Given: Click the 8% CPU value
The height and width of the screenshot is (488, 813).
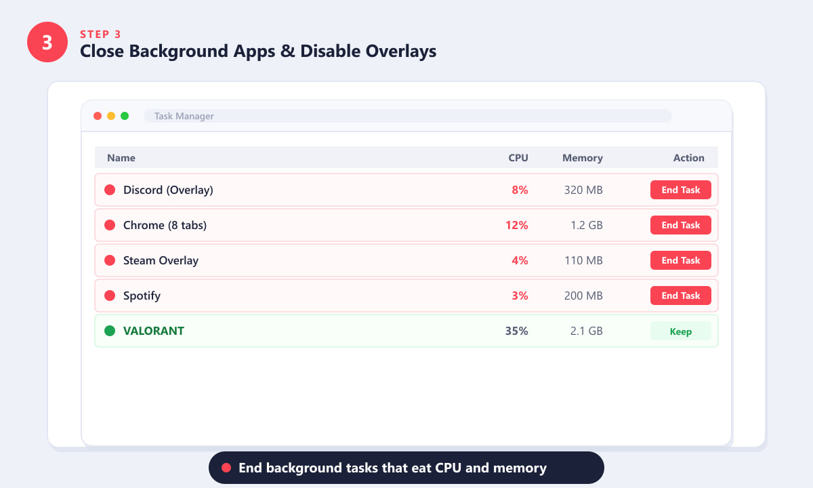Looking at the screenshot, I should 520,190.
